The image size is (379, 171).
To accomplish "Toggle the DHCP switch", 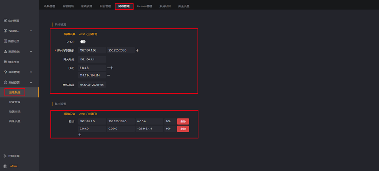I will (83, 42).
